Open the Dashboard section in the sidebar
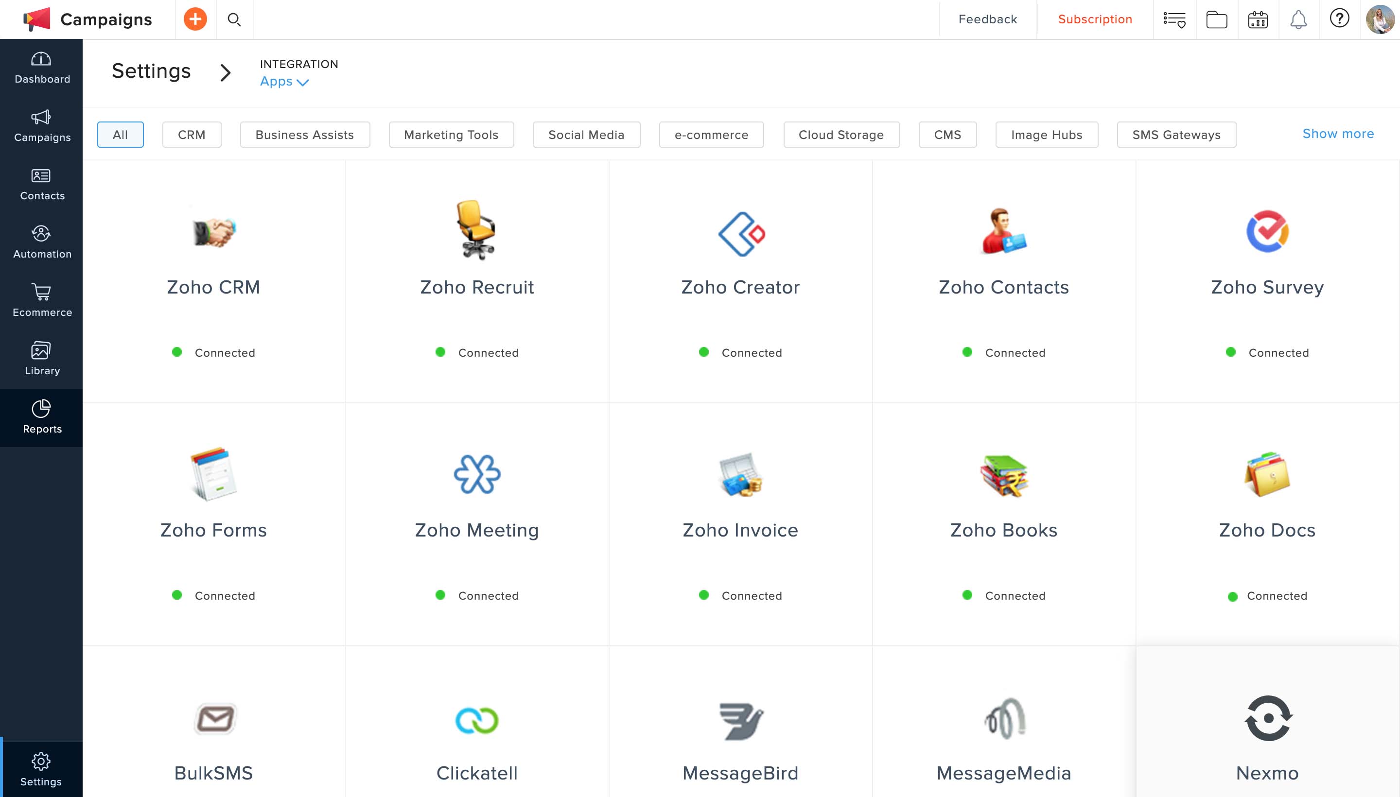This screenshot has width=1400, height=797. tap(42, 66)
